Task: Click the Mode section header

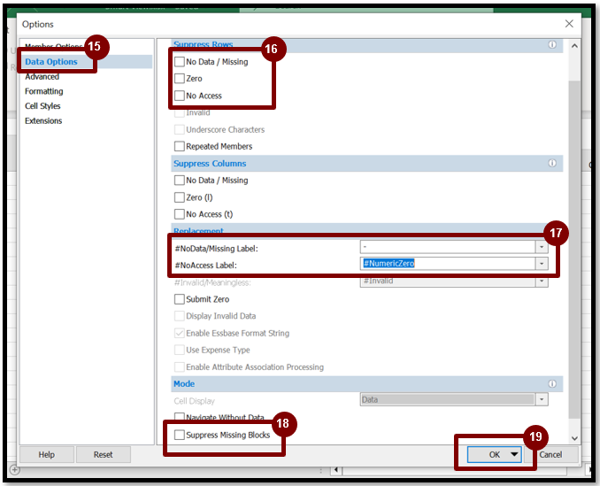Action: pos(367,384)
